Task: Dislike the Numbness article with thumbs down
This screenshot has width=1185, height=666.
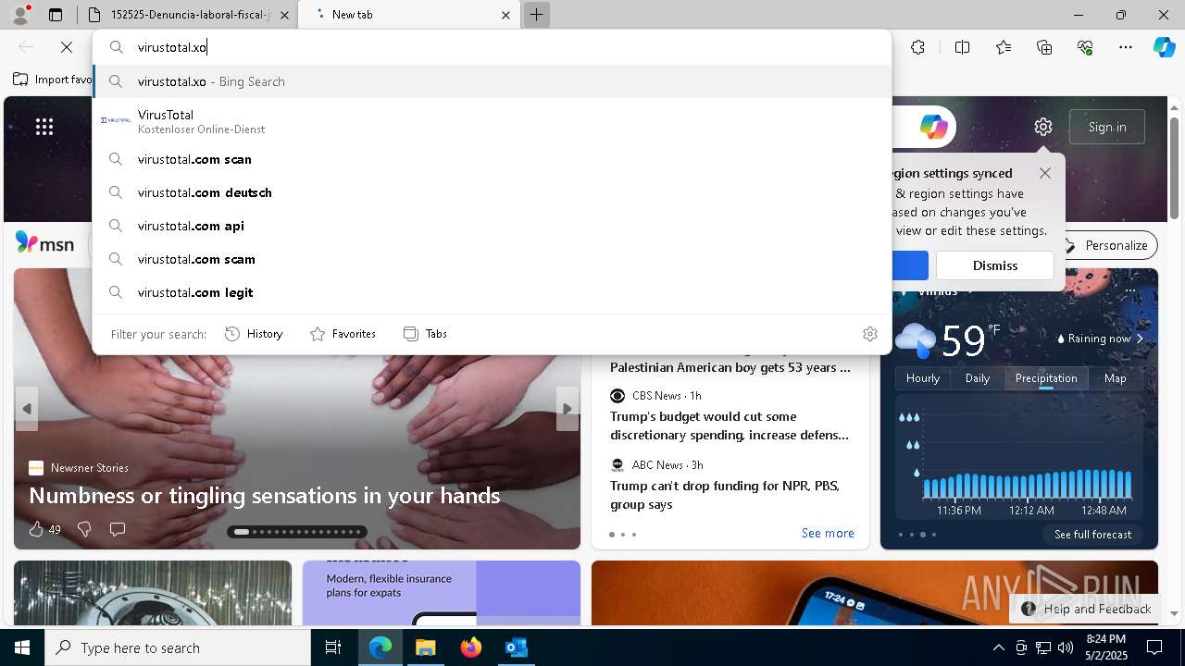Action: [84, 529]
